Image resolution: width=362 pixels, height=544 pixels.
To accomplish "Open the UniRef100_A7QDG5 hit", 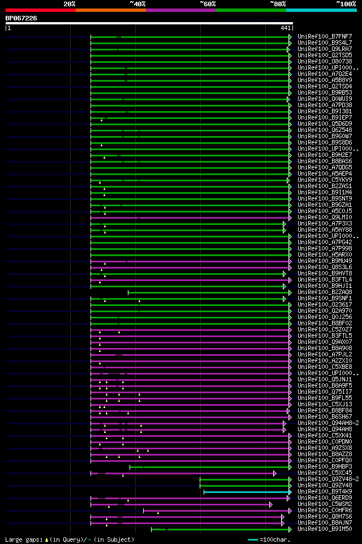I will [325, 168].
